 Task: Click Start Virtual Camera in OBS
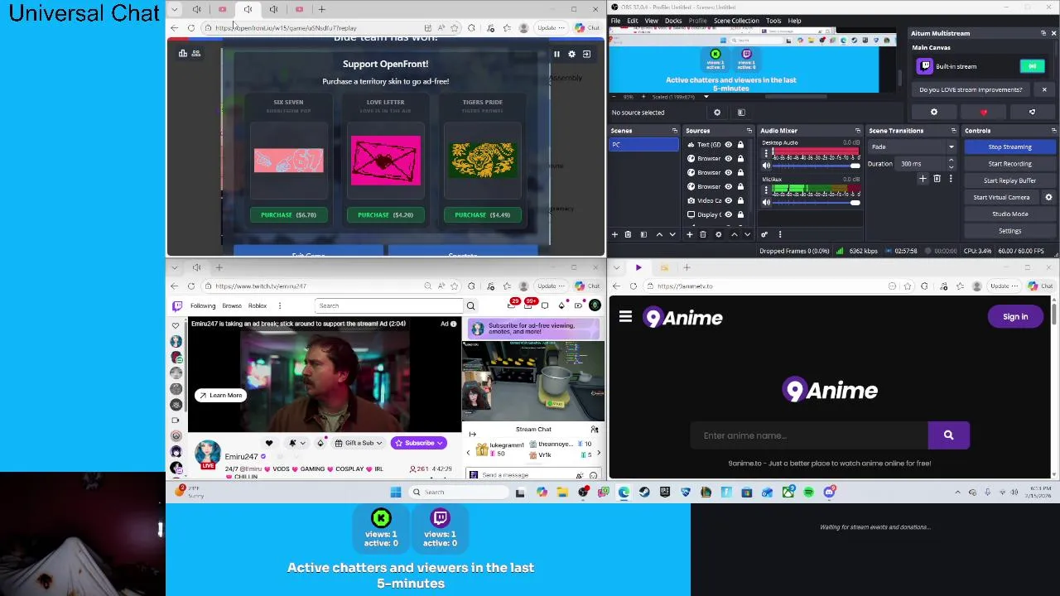point(1001,197)
